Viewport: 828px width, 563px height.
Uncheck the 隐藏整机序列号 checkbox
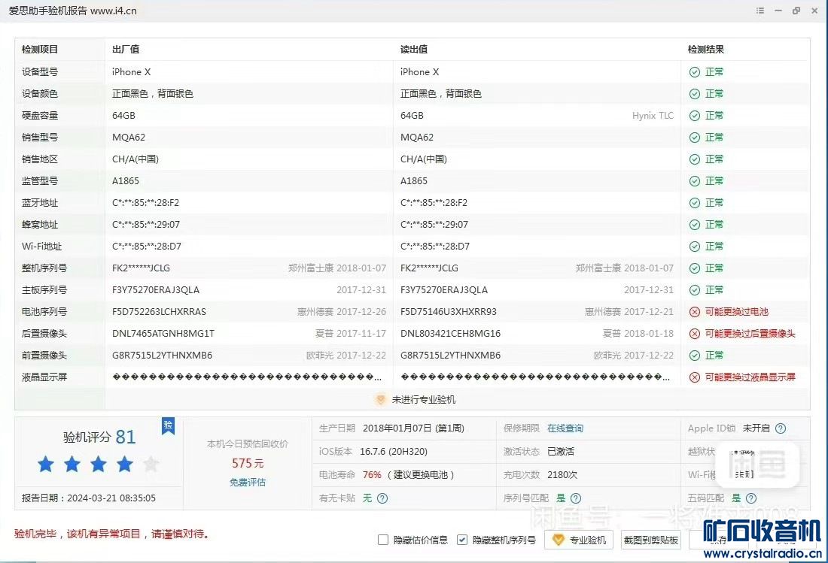point(462,540)
